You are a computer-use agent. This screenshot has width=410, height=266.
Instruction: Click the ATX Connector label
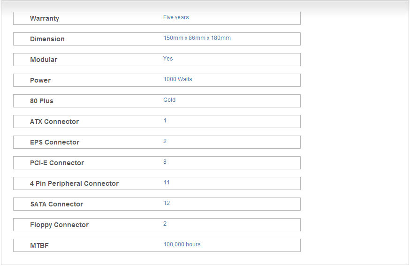click(54, 122)
